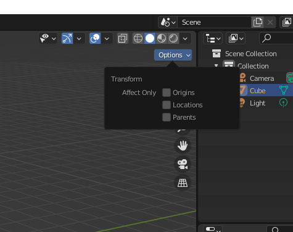
Task: Switch to Rendered viewport shading
Action: (x=173, y=38)
